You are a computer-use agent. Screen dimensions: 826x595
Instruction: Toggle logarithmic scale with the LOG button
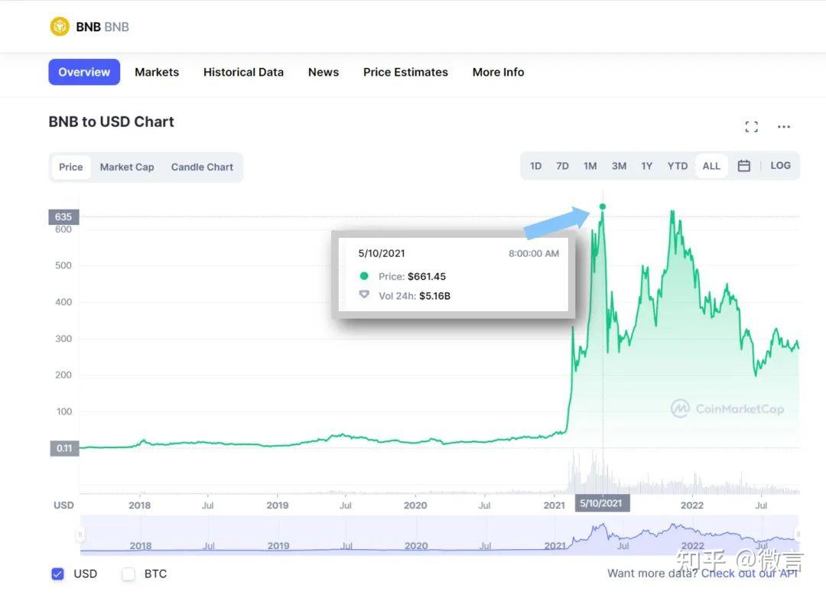click(780, 165)
